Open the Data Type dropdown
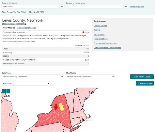 click(x=33, y=77)
